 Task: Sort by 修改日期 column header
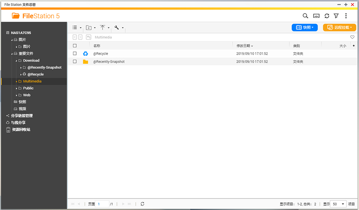click(x=243, y=46)
